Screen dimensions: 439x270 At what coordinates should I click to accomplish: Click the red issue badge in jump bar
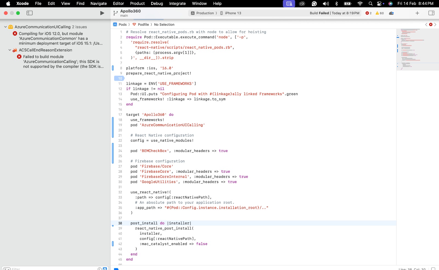pyautogui.click(x=431, y=25)
